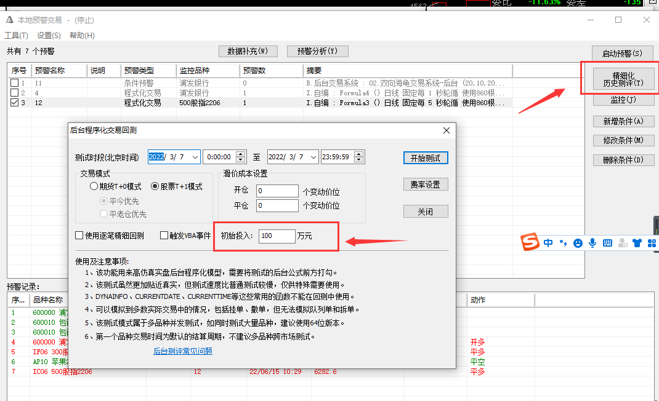
Task: Select 平今优先 radio option
Action: pos(103,200)
